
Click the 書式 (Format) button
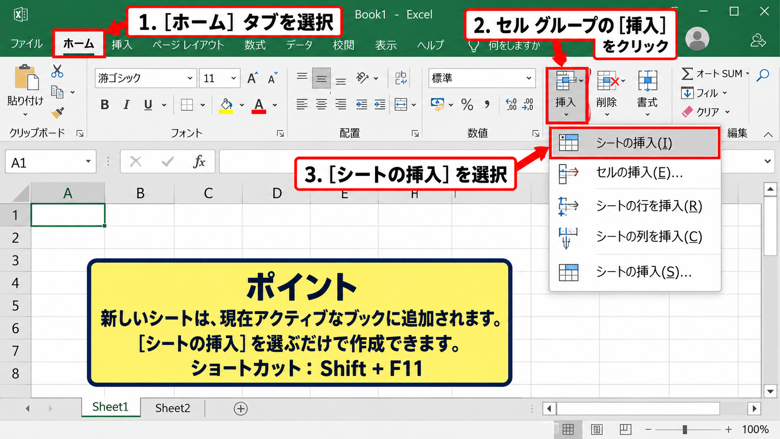tap(648, 94)
